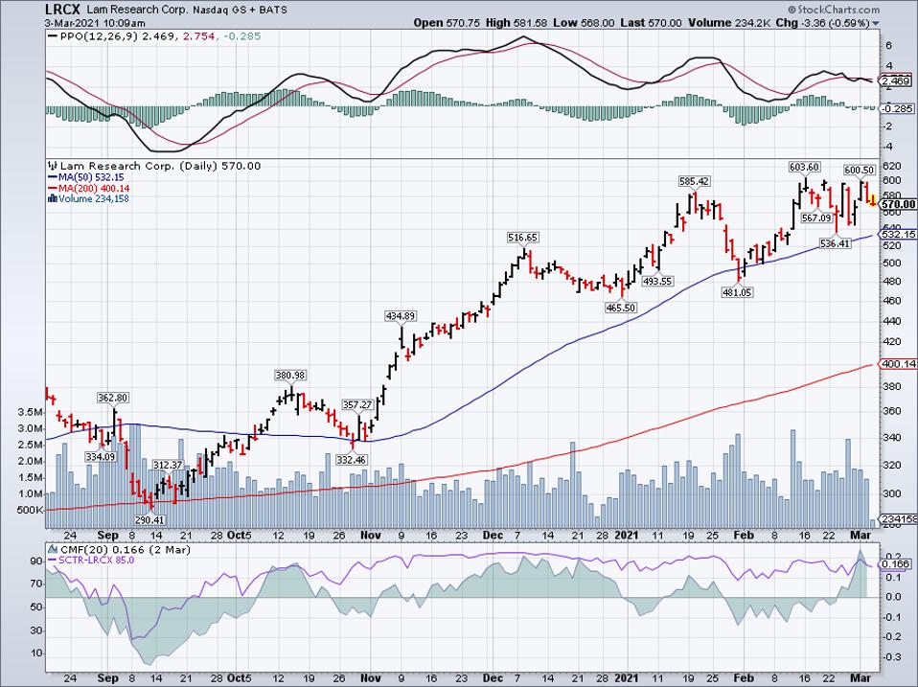Screen dimensions: 918x687
Task: Click the 312.37 price annotation
Action: tap(168, 466)
